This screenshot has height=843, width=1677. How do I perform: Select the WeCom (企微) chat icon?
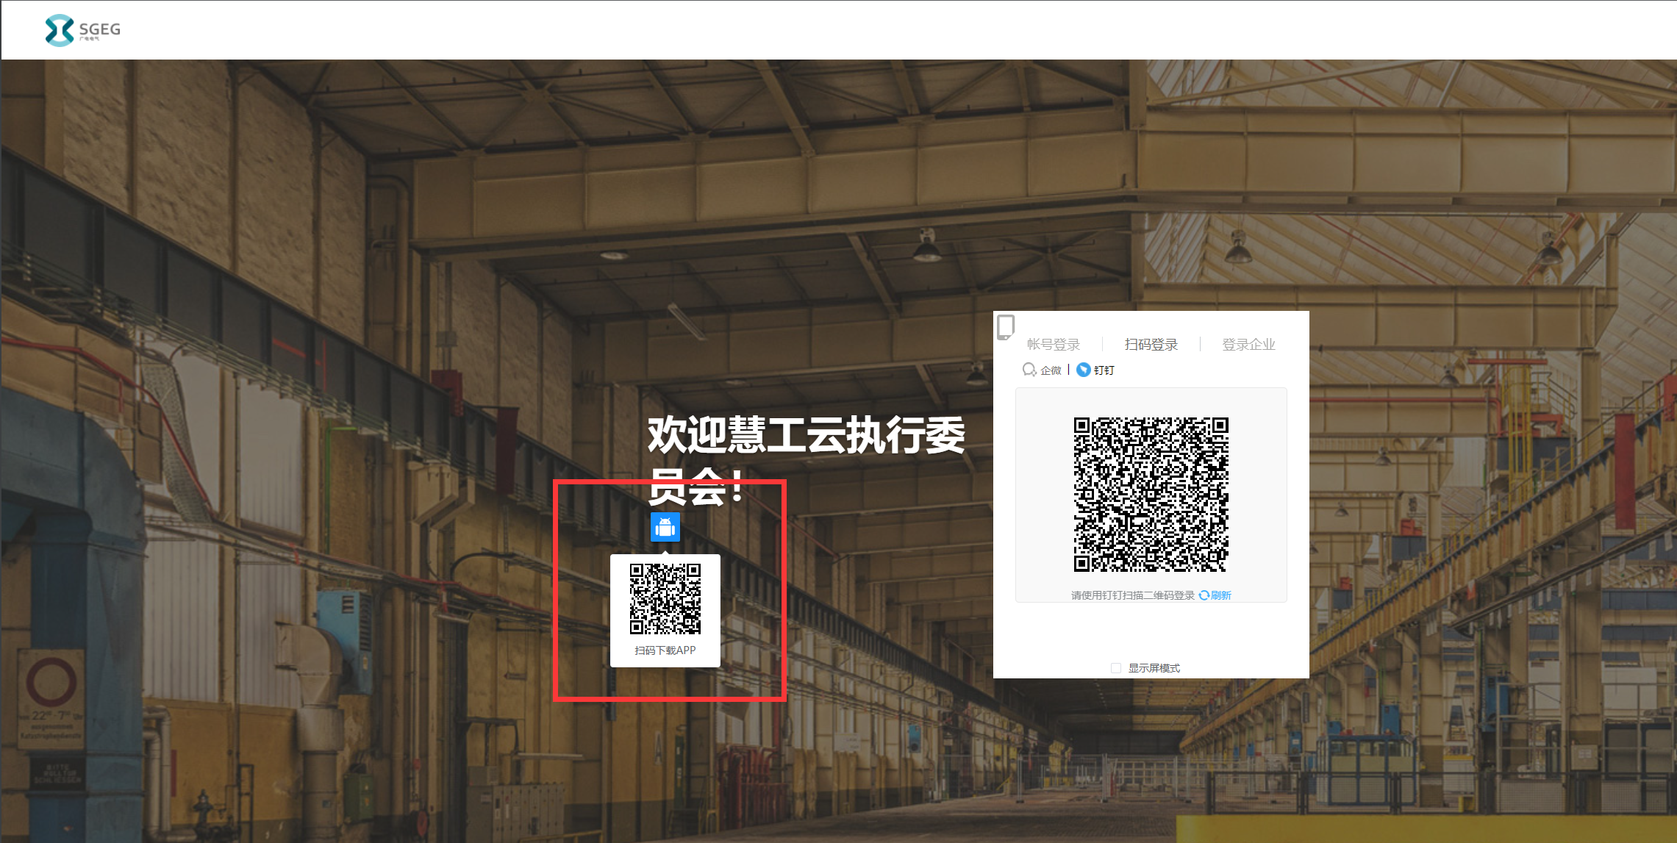pyautogui.click(x=1028, y=370)
